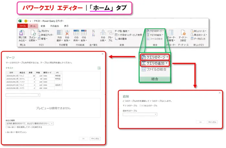The height and width of the screenshot is (148, 226).
Task: Open the 結合の種類 dropdown (左外部)
Action: click(30, 124)
